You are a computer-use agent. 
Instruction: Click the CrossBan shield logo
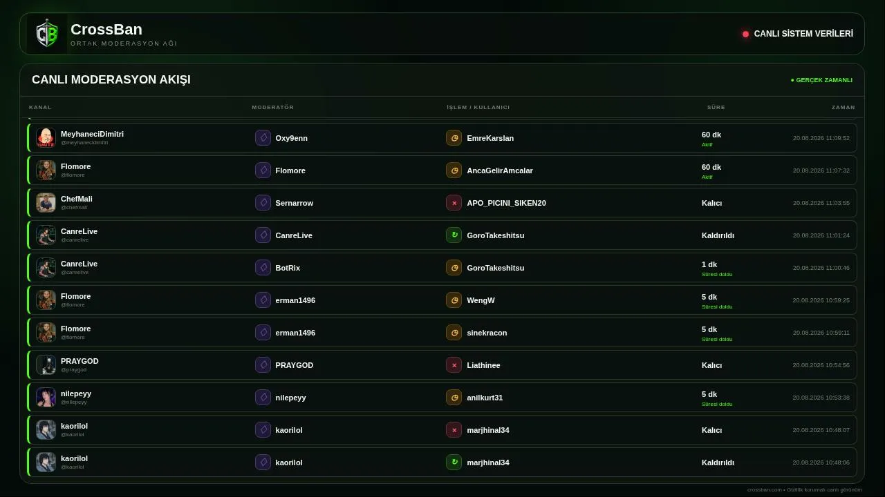47,34
